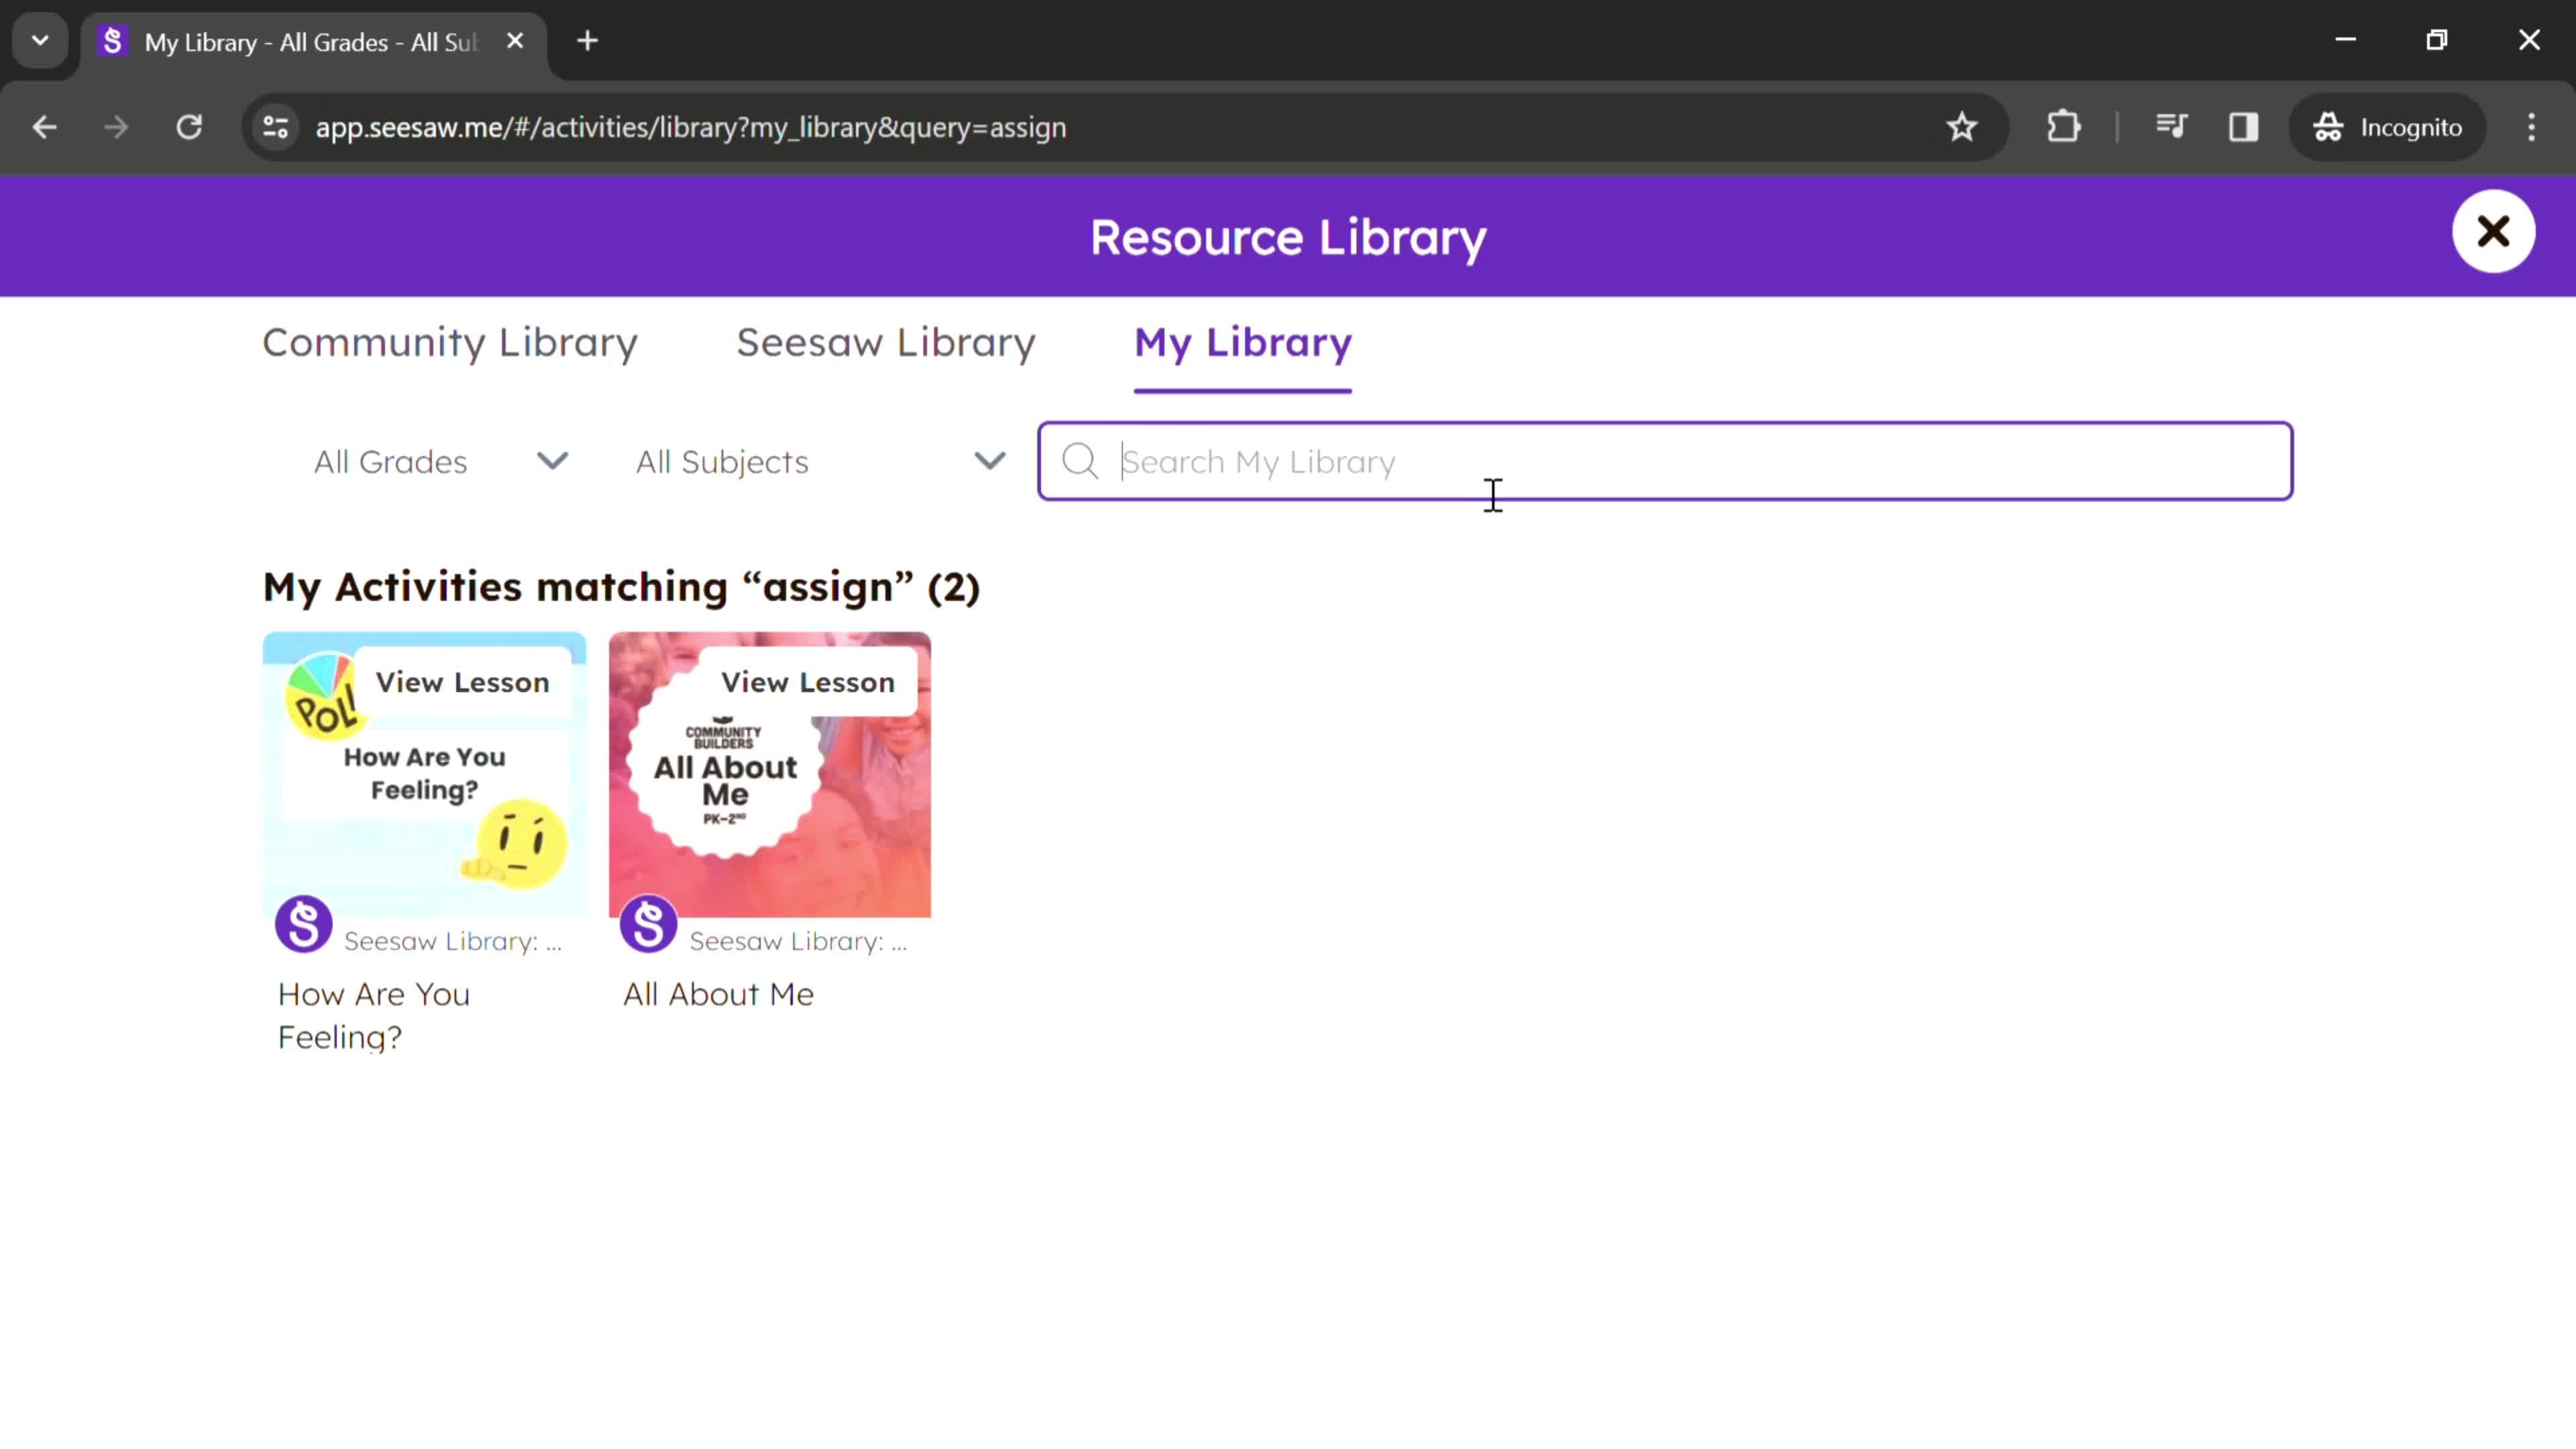Click Seesaw Library author under How Are You Feeling
2576x1449 pixels.
[x=453, y=942]
